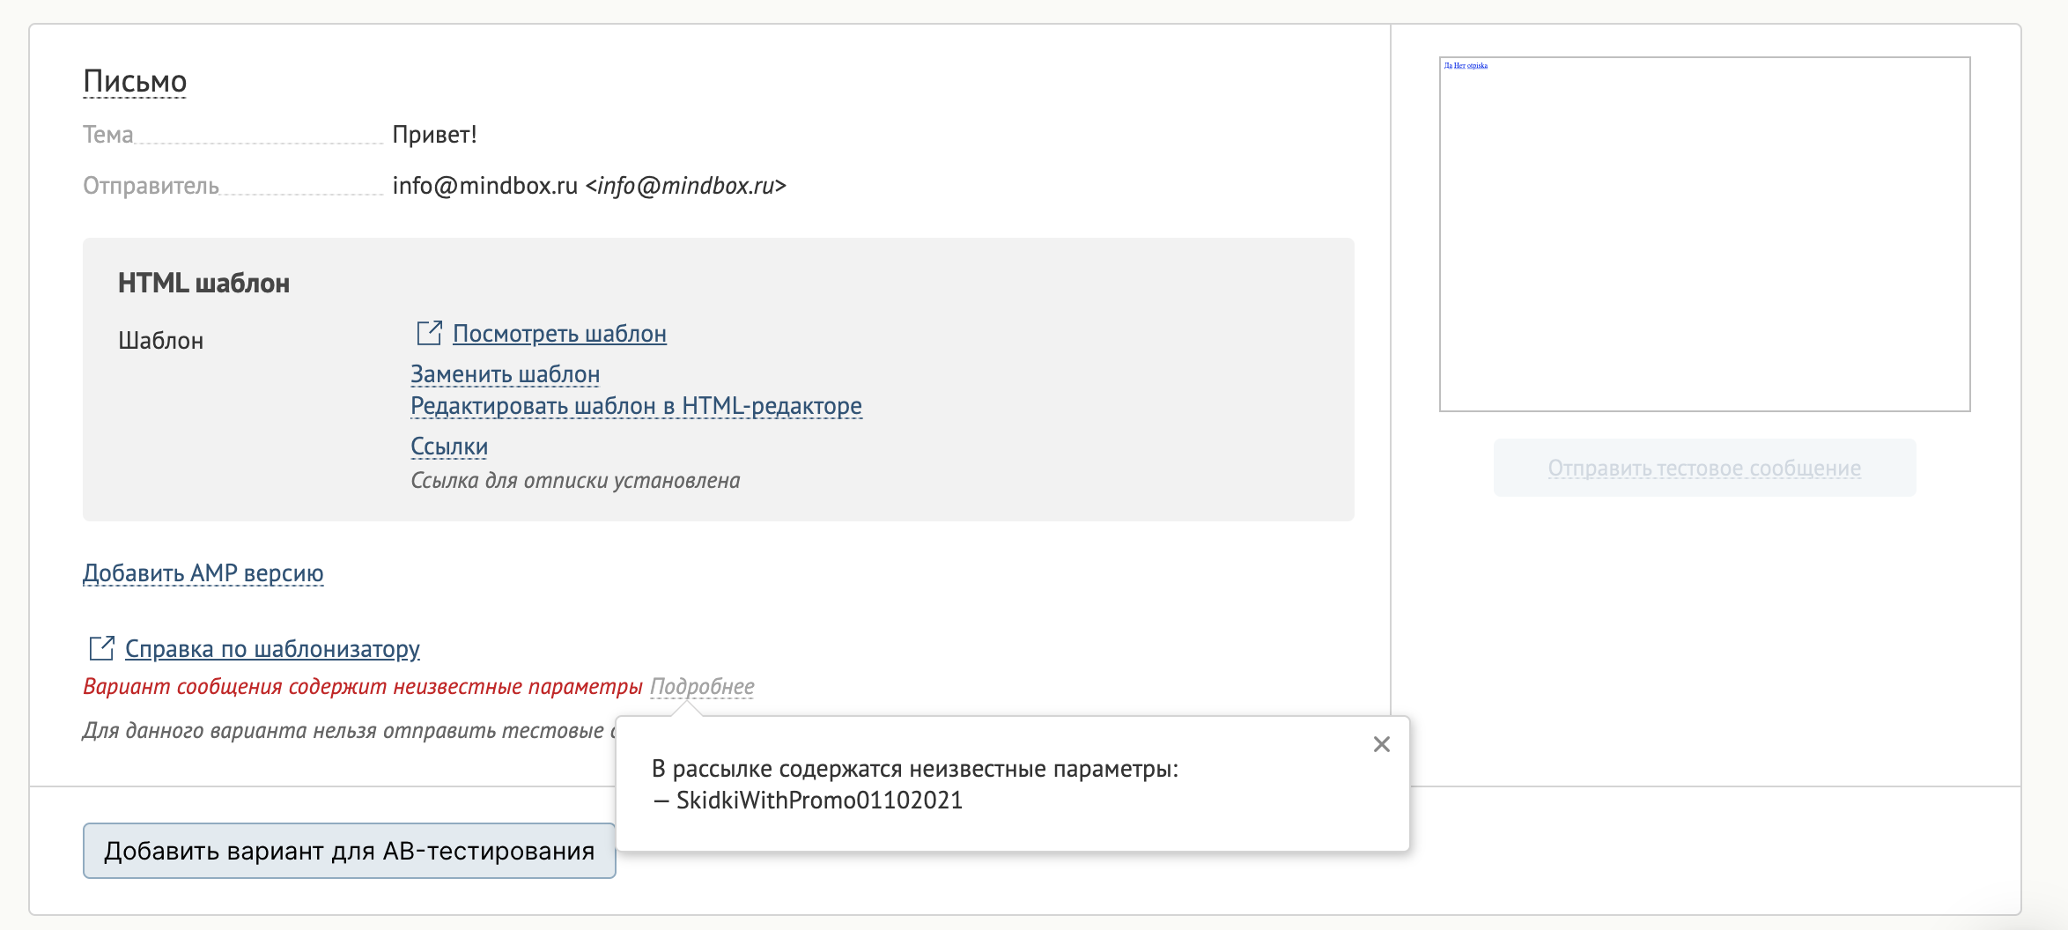This screenshot has width=2068, height=930.
Task: Open the email preview thumbnail
Action: click(1704, 234)
